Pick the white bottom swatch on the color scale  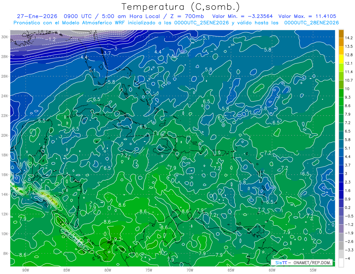coord(341,262)
